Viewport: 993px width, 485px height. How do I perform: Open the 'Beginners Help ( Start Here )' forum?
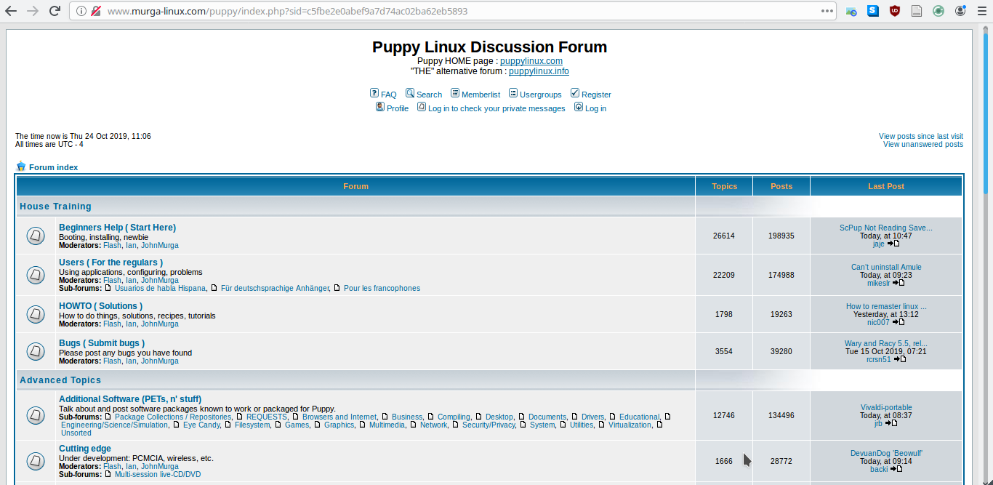117,227
